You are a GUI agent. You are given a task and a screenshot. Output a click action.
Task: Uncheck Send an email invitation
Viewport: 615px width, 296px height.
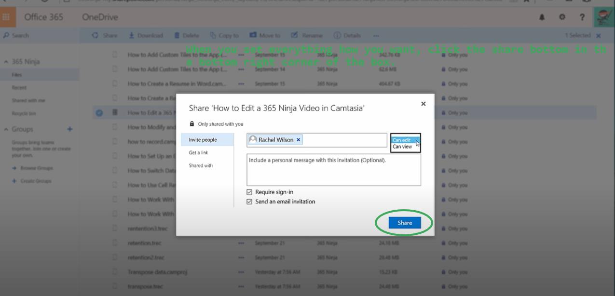[x=249, y=202]
